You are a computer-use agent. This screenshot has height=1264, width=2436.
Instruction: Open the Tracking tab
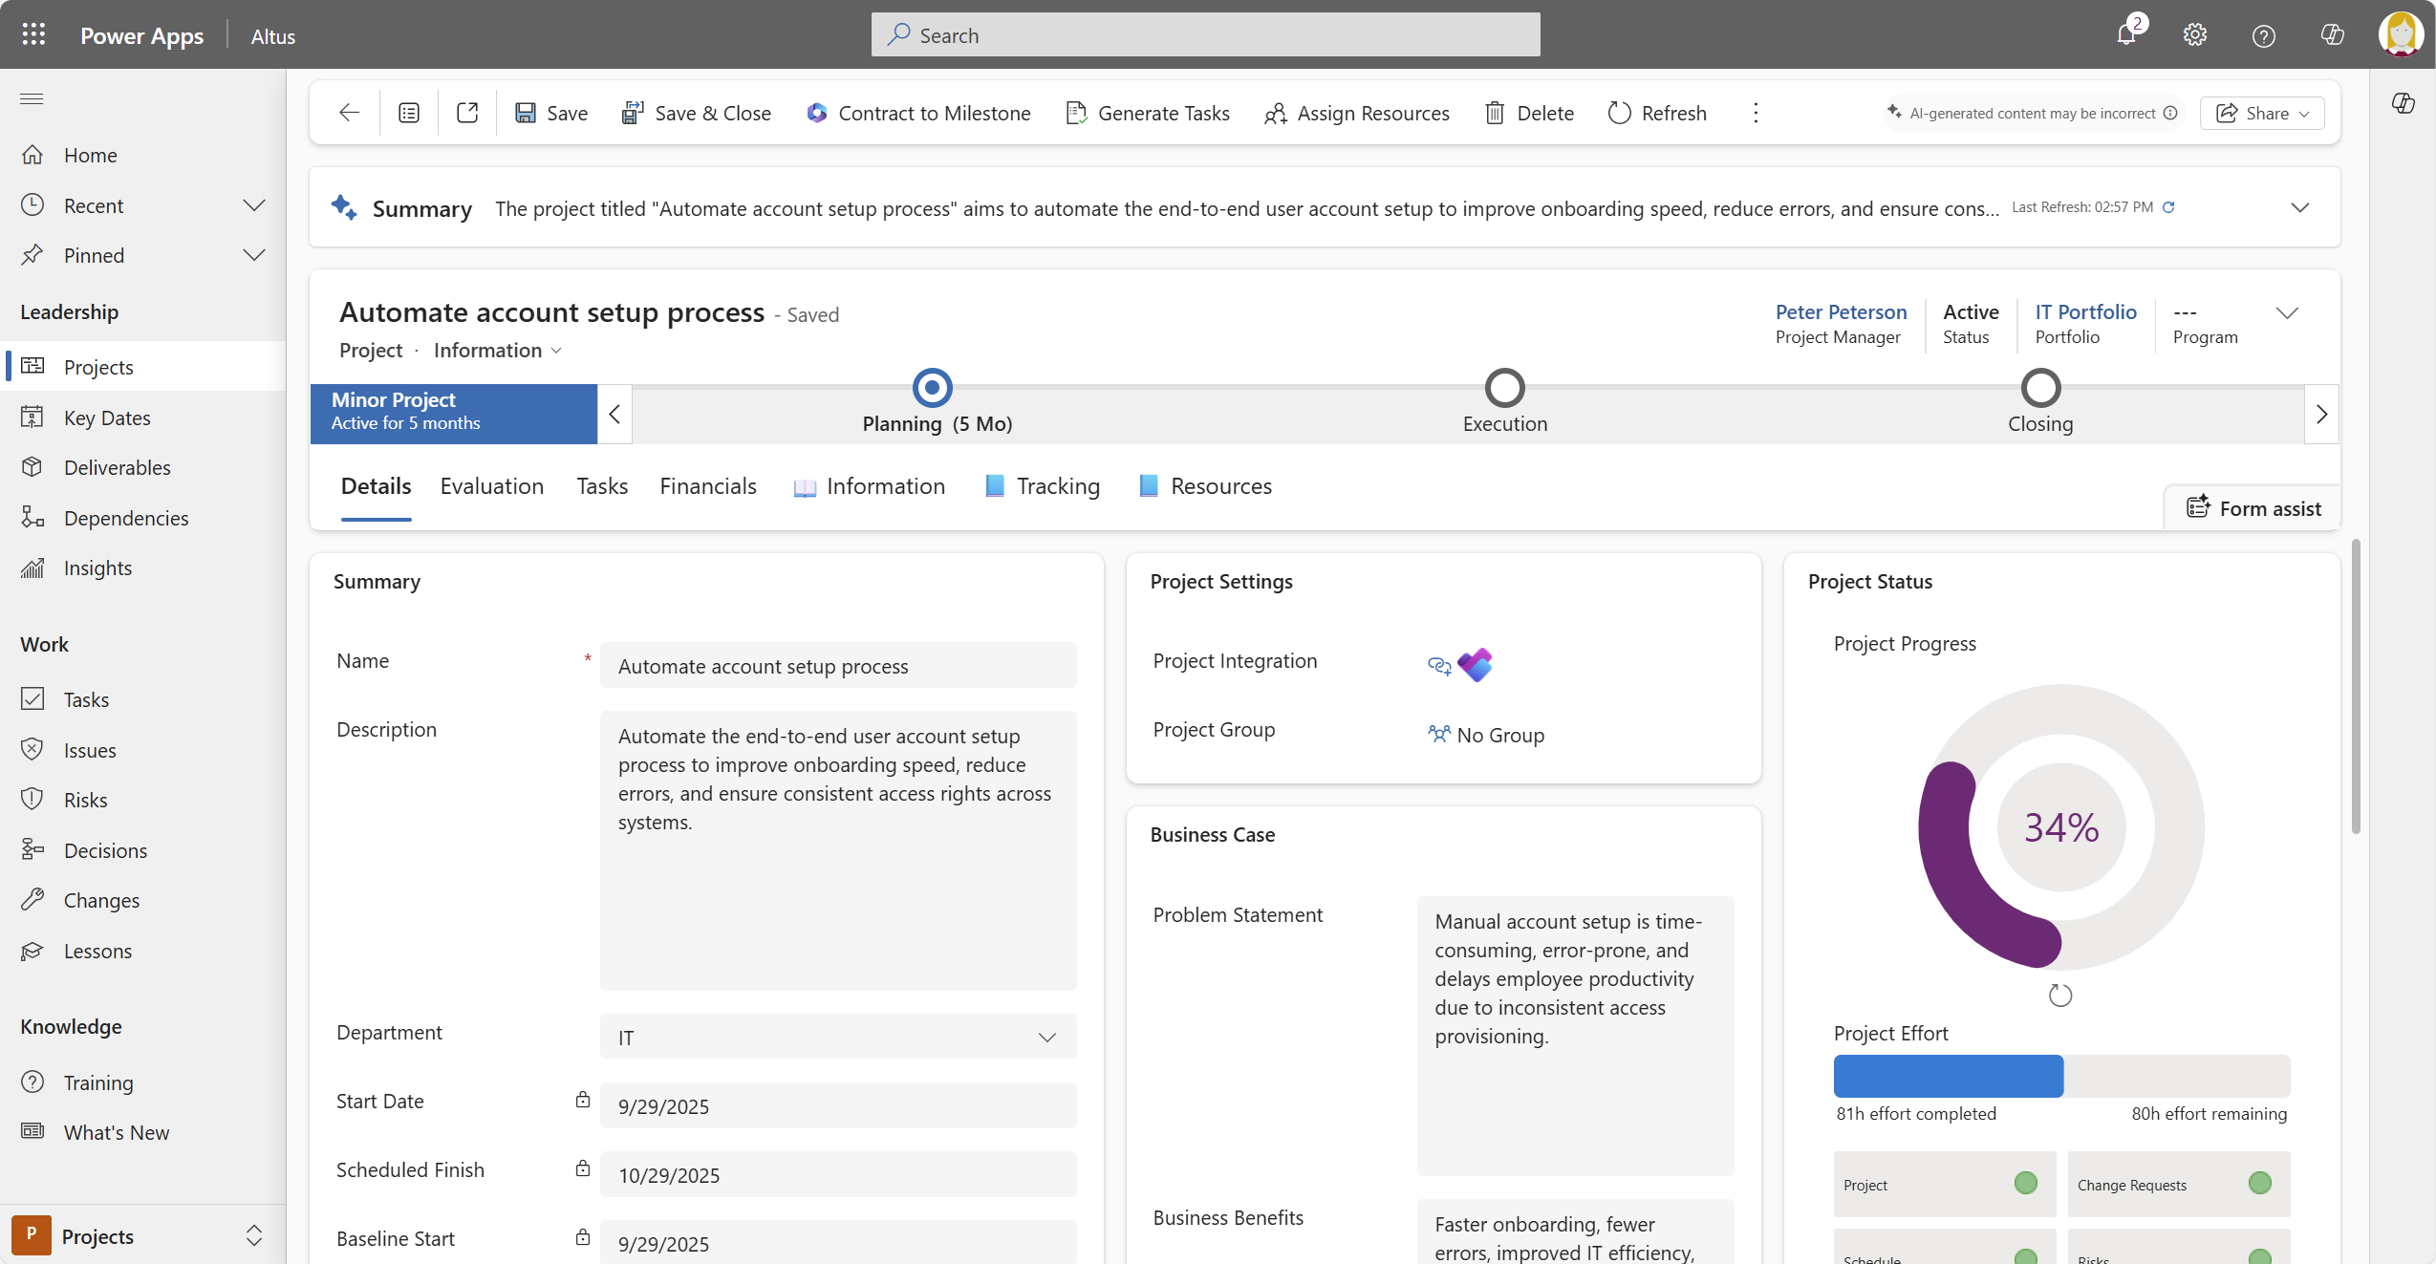pos(1055,485)
